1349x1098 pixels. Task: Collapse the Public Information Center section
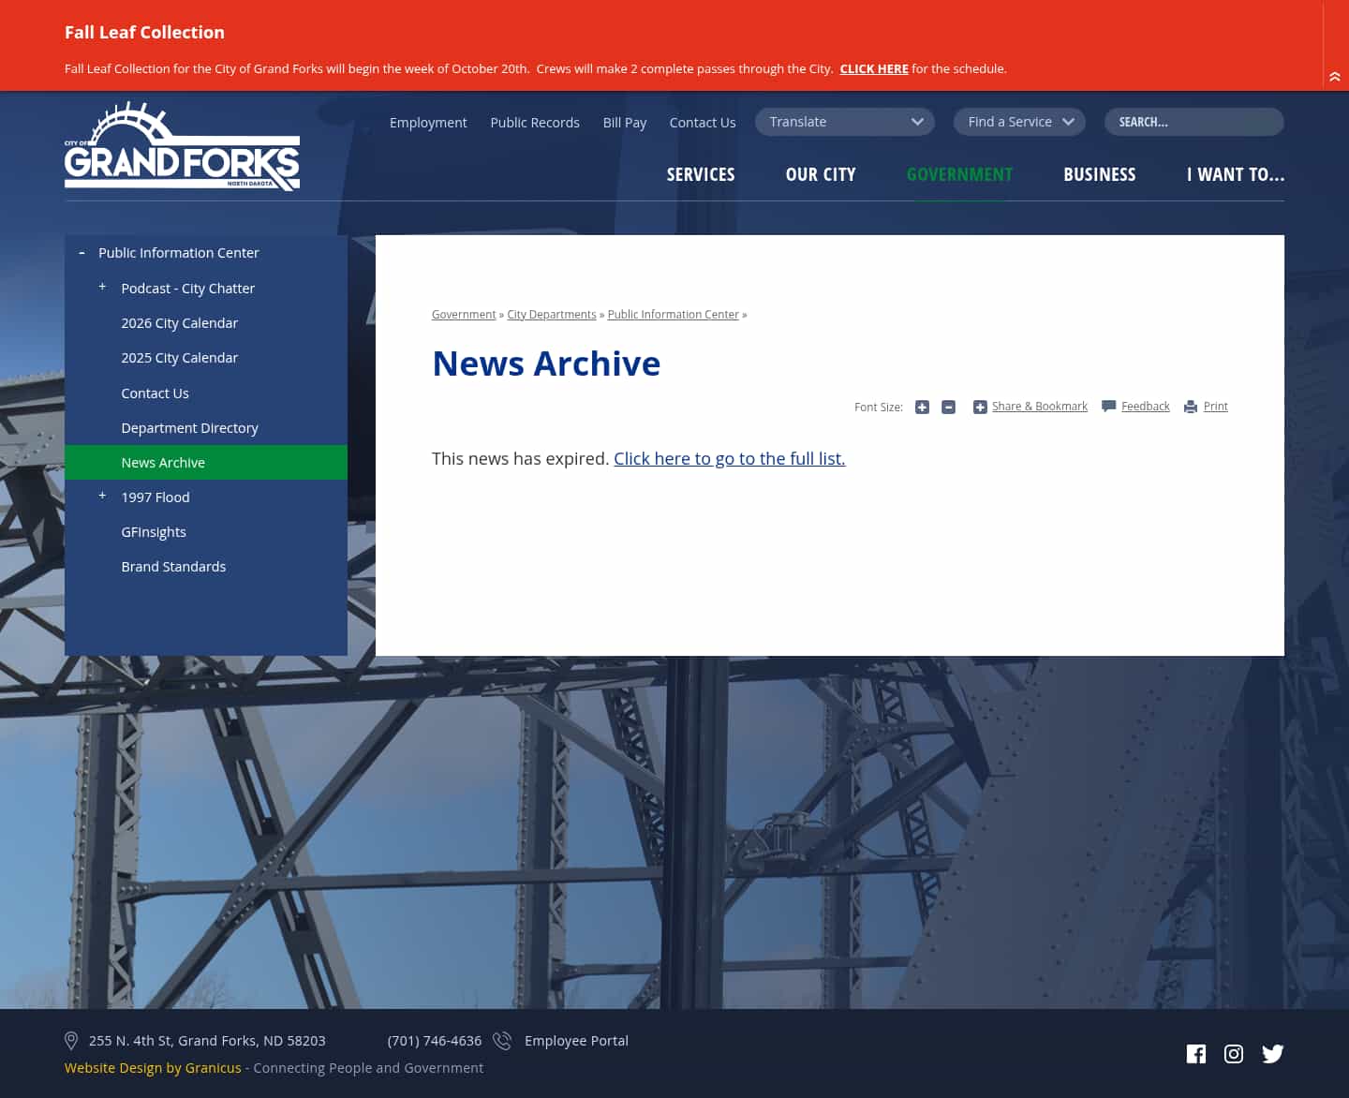click(82, 253)
